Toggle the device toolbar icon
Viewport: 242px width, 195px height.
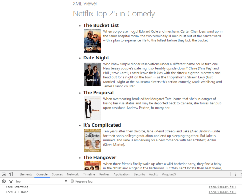click(x=11, y=174)
